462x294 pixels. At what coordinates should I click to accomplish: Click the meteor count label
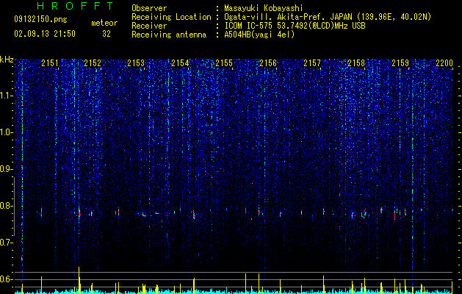[x=104, y=23]
